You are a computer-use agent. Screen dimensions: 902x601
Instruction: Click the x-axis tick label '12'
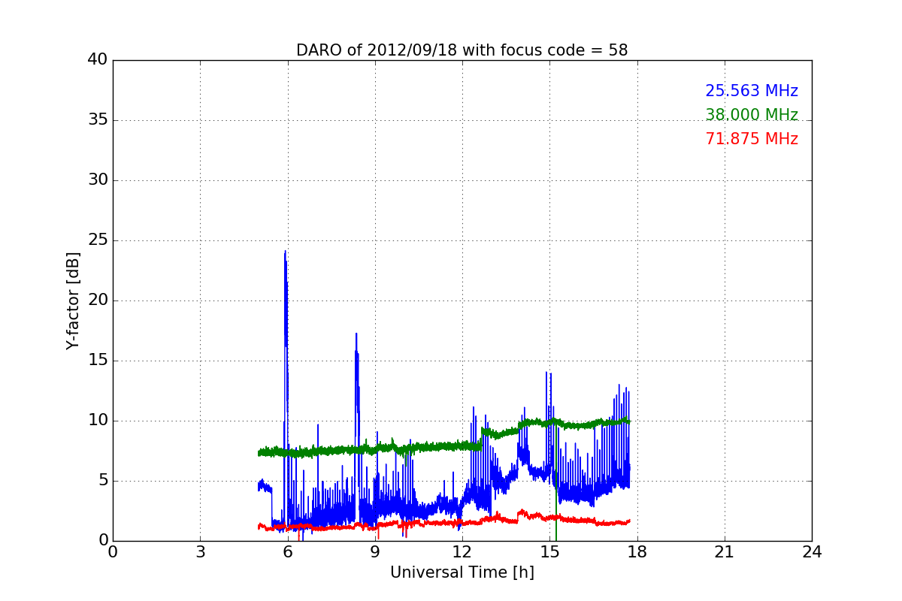coord(462,551)
